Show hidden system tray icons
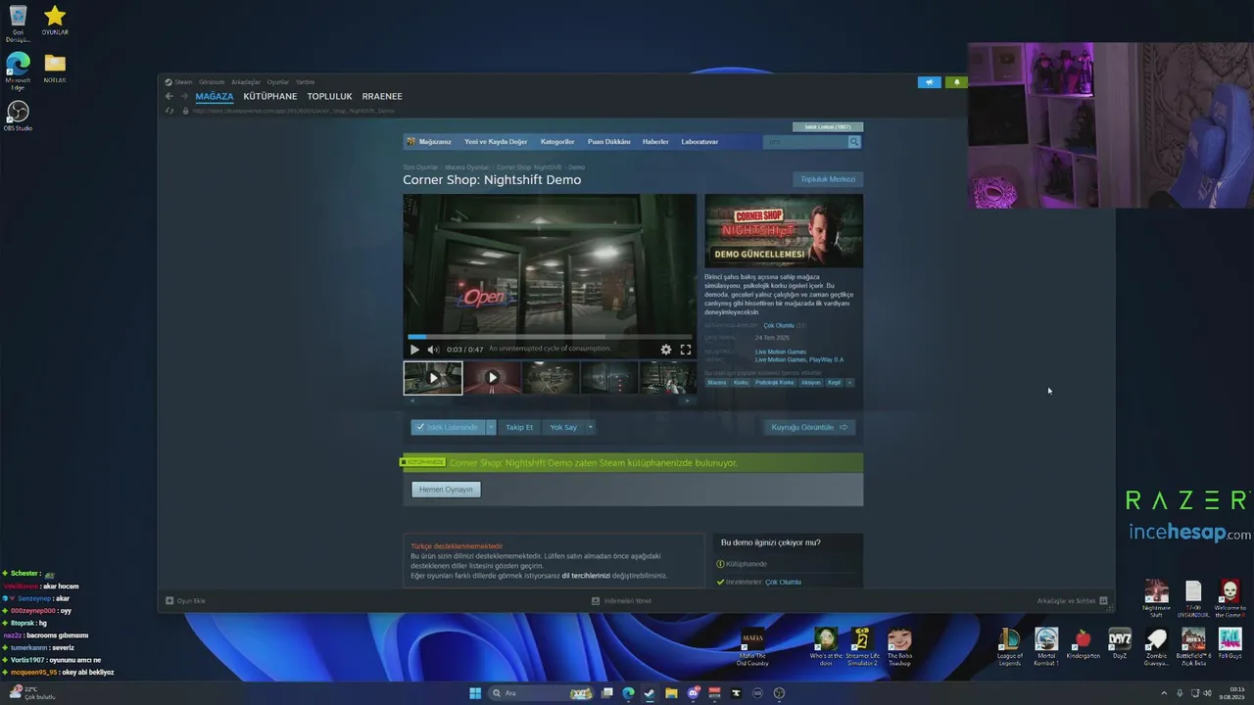The width and height of the screenshot is (1254, 705). point(1164,693)
